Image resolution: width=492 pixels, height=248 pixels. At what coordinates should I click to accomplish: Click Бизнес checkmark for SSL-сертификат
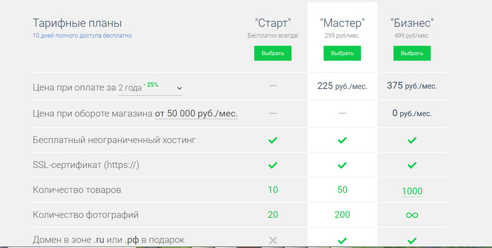pyautogui.click(x=412, y=165)
